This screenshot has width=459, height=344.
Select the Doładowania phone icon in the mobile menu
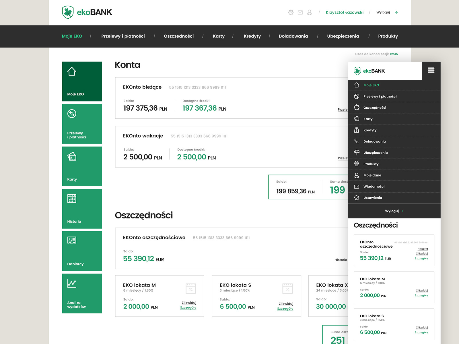click(357, 141)
